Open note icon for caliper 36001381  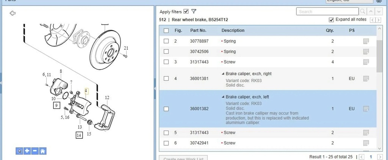(x=366, y=78)
